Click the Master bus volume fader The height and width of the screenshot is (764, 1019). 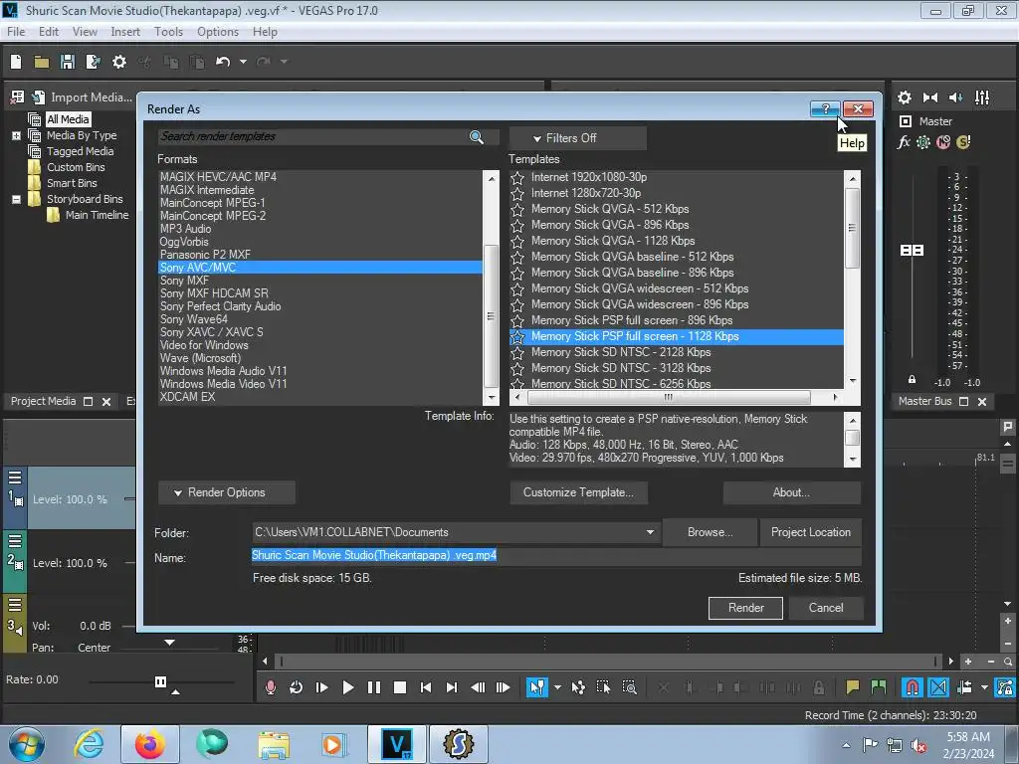coord(912,250)
